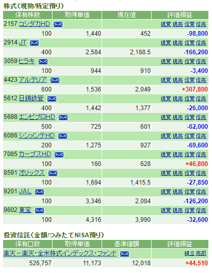Screen dimensions: 212x273
Task: Open the カーブスHD stock link
Action: (35, 154)
